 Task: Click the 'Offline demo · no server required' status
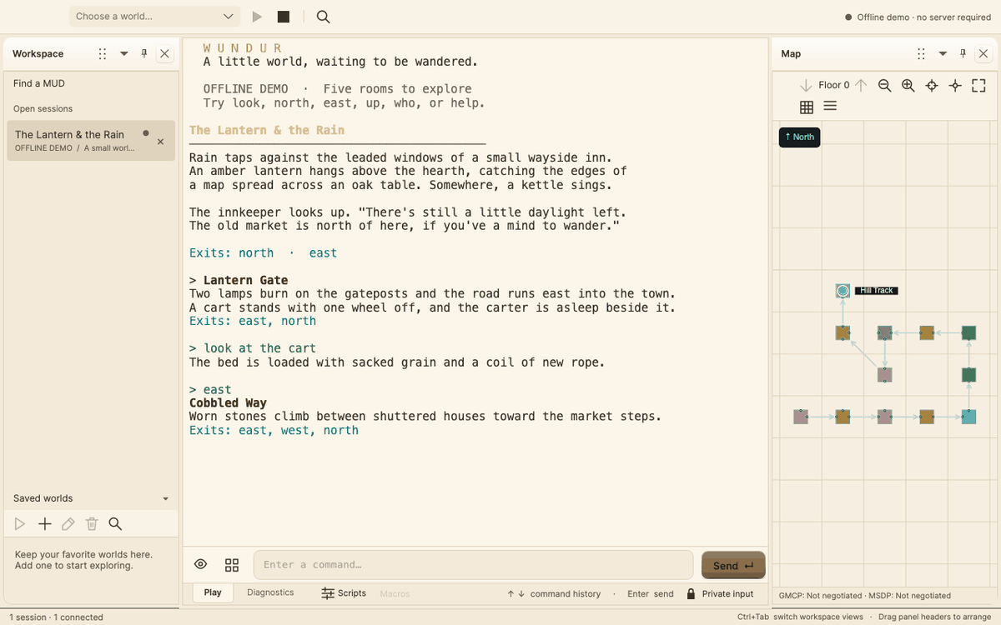pyautogui.click(x=918, y=17)
